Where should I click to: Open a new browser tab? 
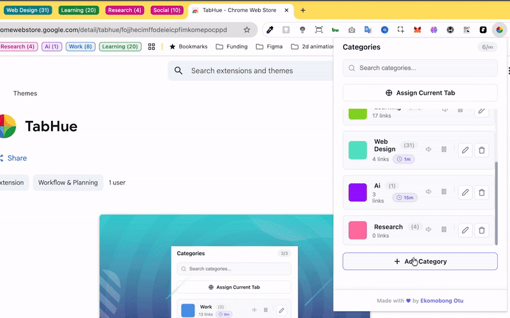303,10
